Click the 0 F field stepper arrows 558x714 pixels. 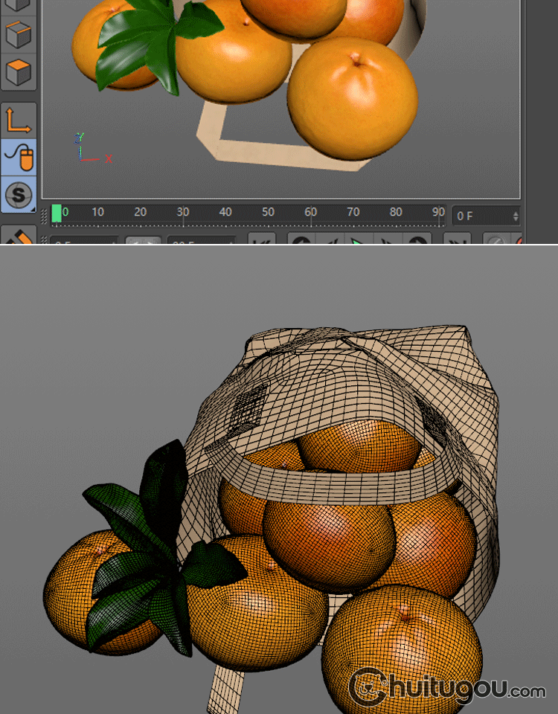516,216
